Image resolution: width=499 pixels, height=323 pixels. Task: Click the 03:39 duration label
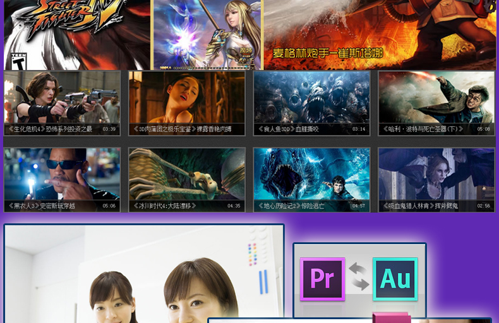[x=109, y=129]
